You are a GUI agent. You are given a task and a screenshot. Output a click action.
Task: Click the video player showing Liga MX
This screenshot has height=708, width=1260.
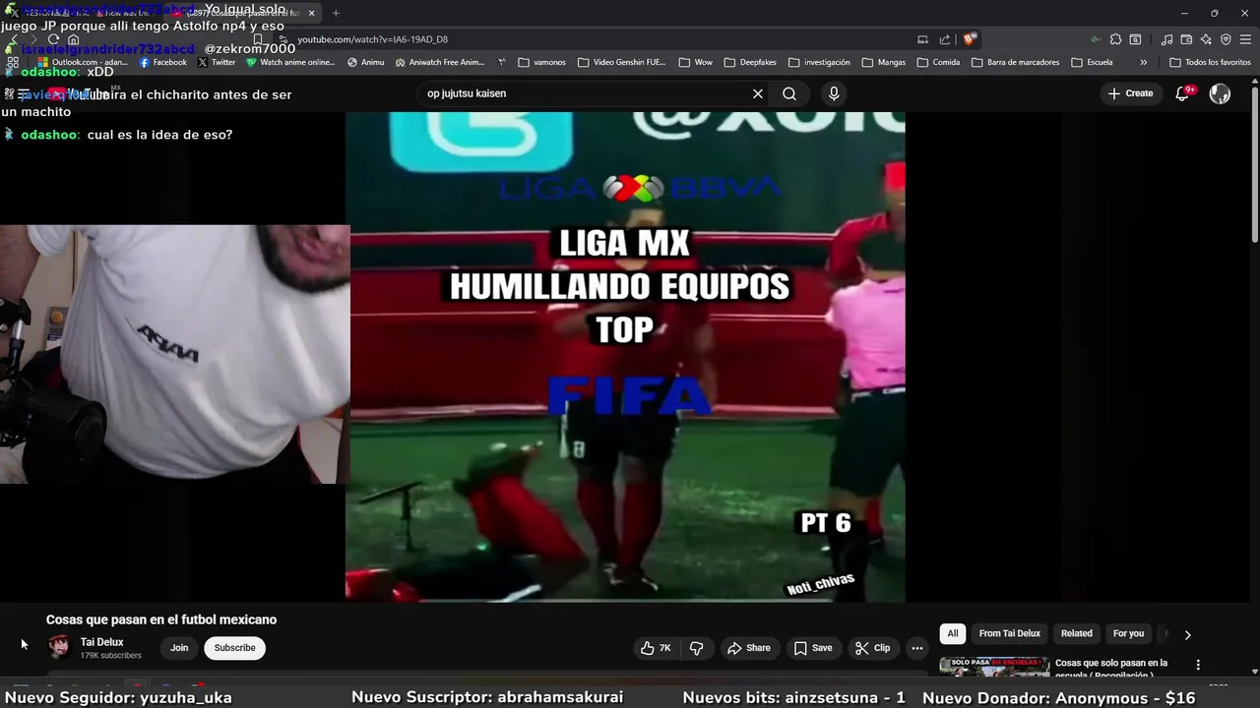pyautogui.click(x=625, y=356)
